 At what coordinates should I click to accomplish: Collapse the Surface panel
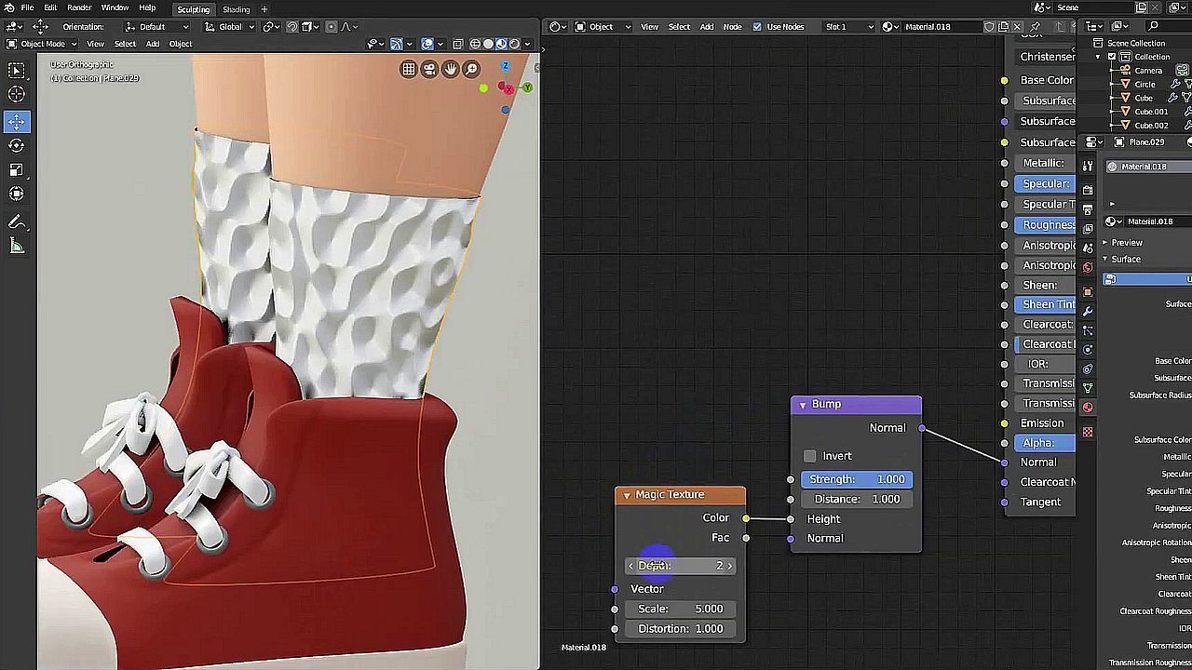coord(1105,260)
